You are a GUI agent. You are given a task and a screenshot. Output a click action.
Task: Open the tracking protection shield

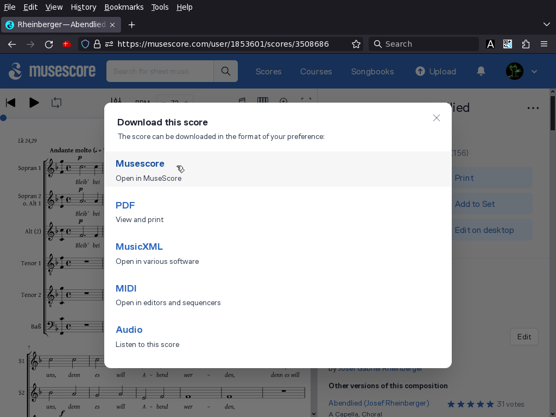coord(85,44)
